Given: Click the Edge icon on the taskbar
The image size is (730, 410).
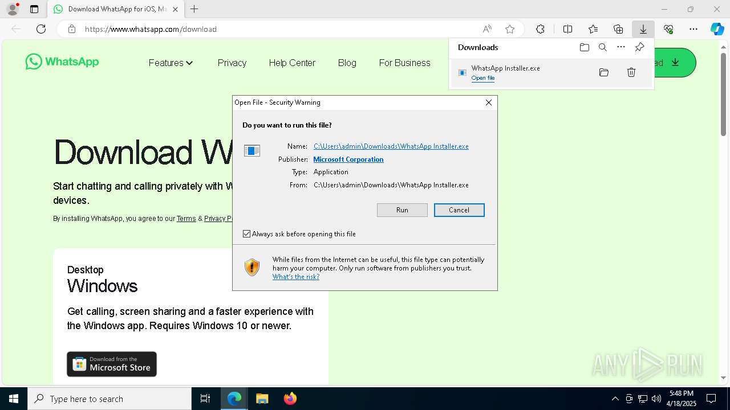Looking at the screenshot, I should click(x=234, y=399).
